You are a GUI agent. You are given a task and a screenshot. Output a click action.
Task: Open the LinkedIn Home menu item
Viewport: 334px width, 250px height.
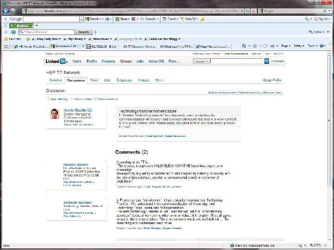coord(77,61)
